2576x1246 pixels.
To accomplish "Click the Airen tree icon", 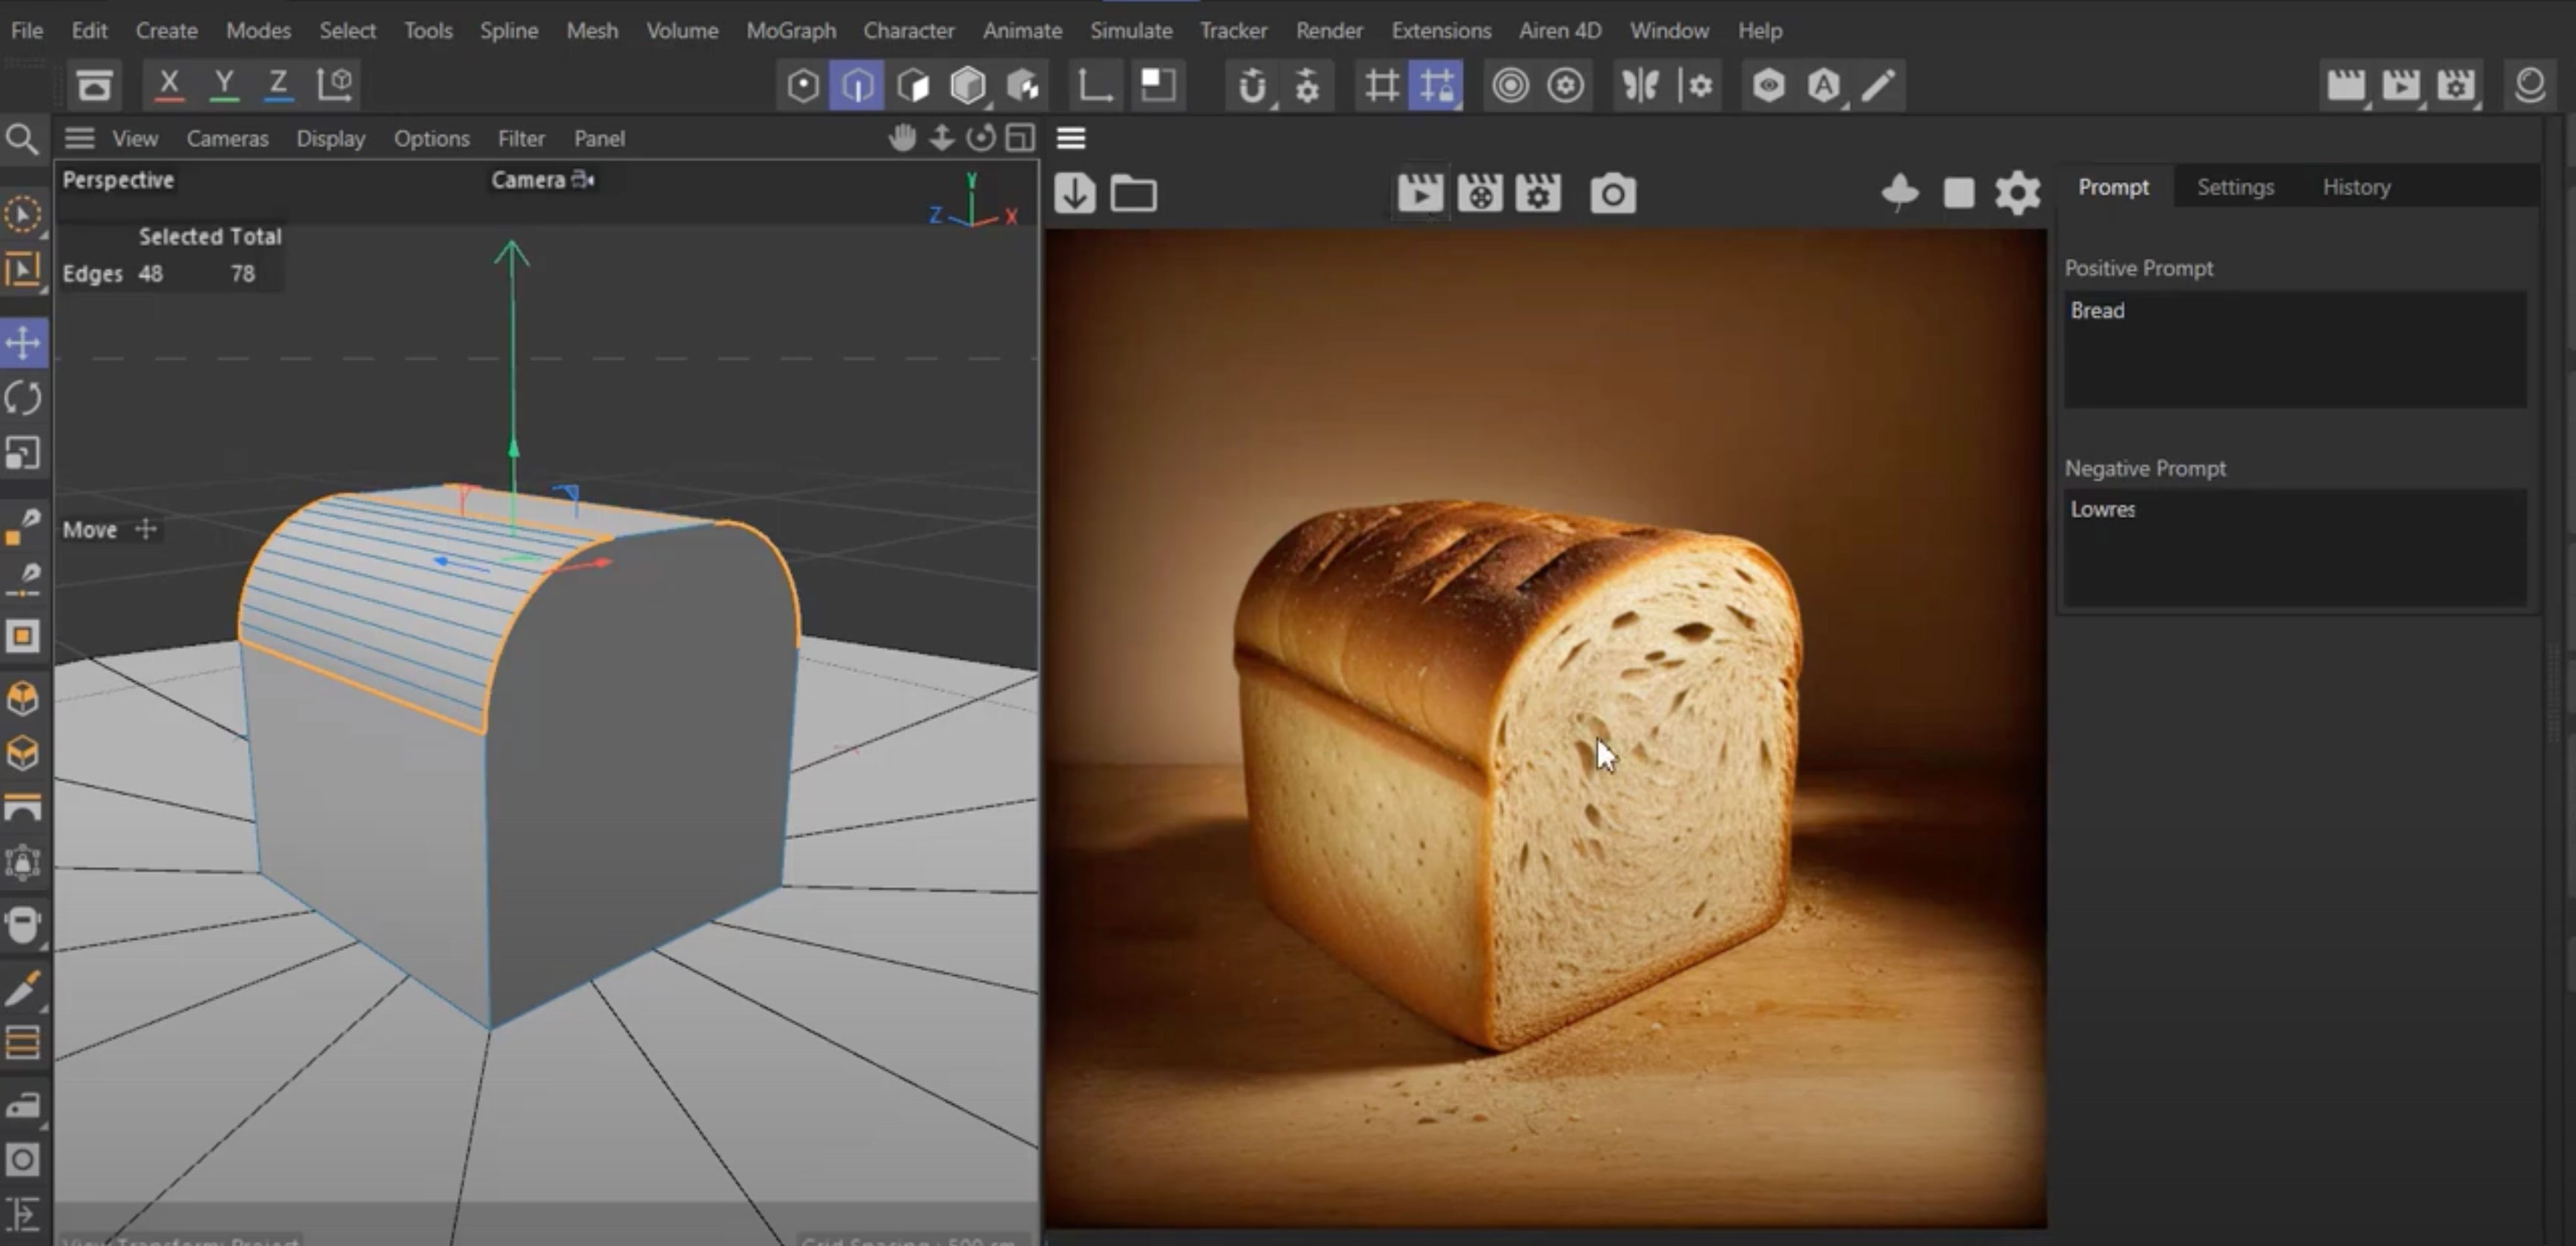I will pyautogui.click(x=1899, y=192).
